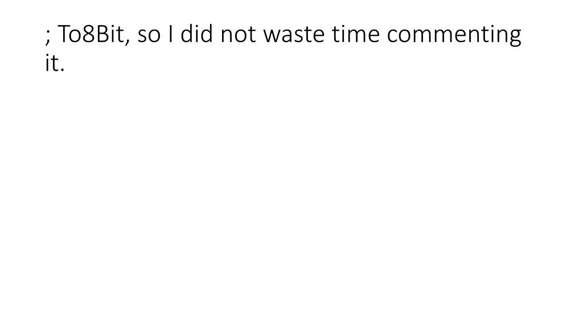Click the word did

tap(196, 33)
